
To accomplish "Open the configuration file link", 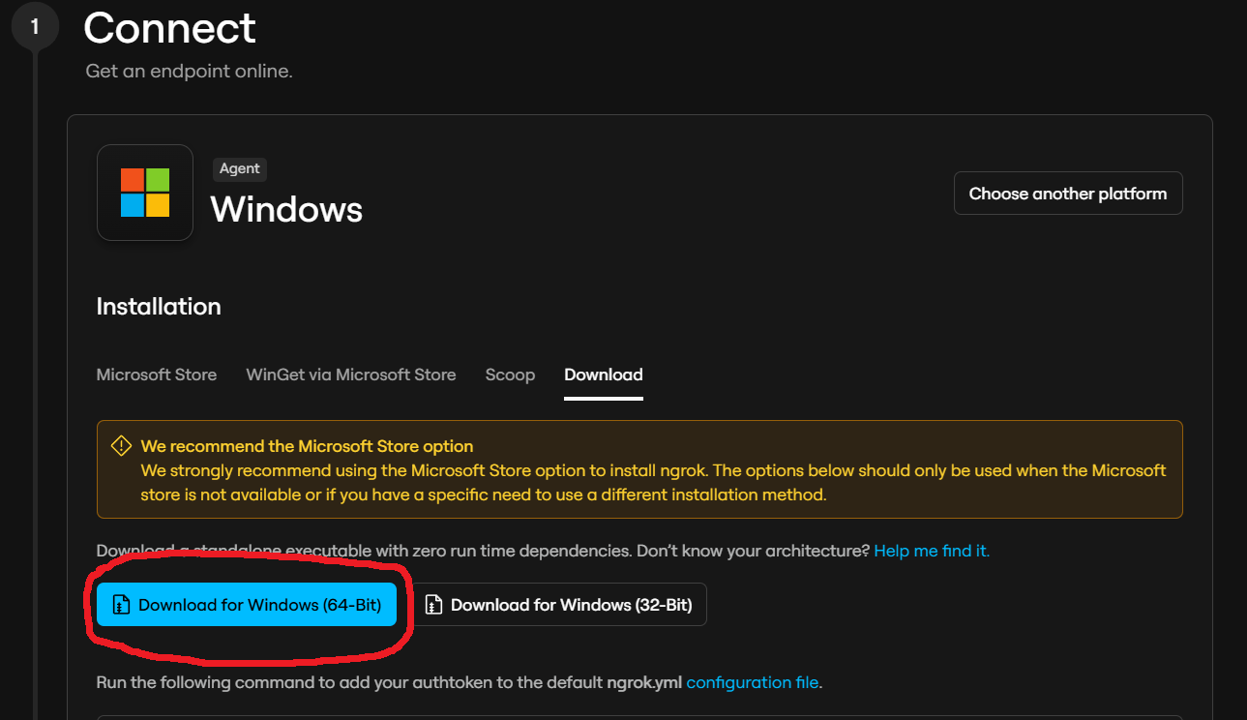I will (753, 682).
